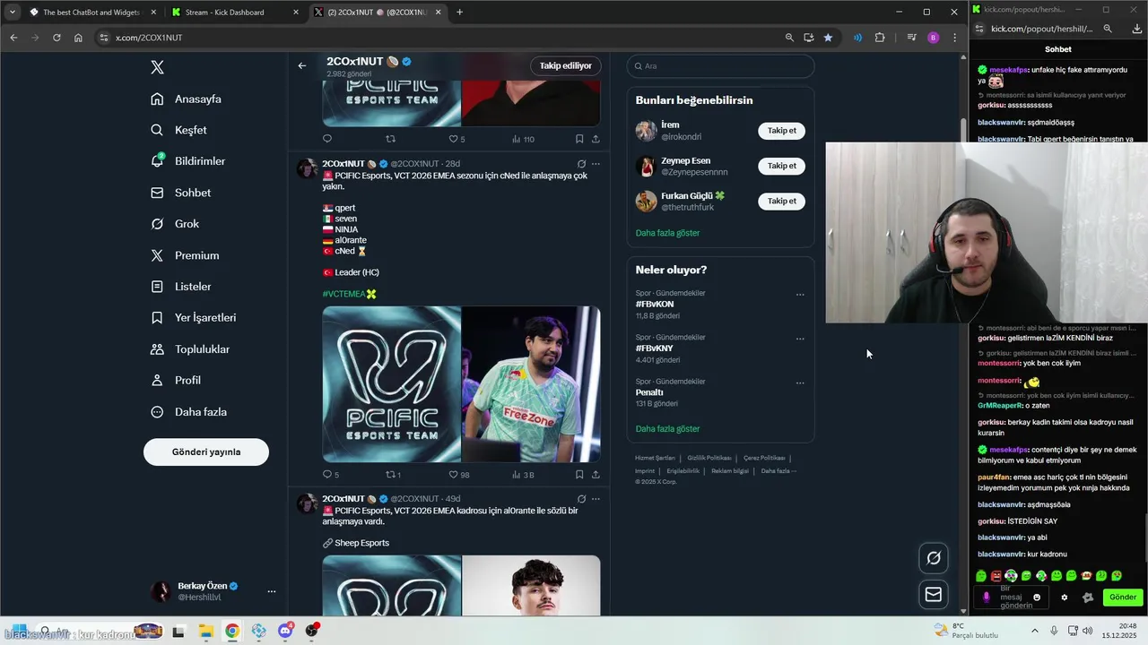Viewport: 1148px width, 645px height.
Task: Expand Daha fazla footer links
Action: click(x=778, y=471)
